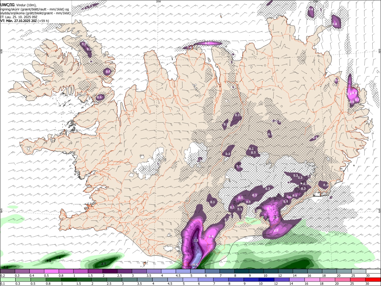Select the pink '18' swatch in the lower rain scale
The height and width of the screenshot is (286, 381).
point(327,280)
